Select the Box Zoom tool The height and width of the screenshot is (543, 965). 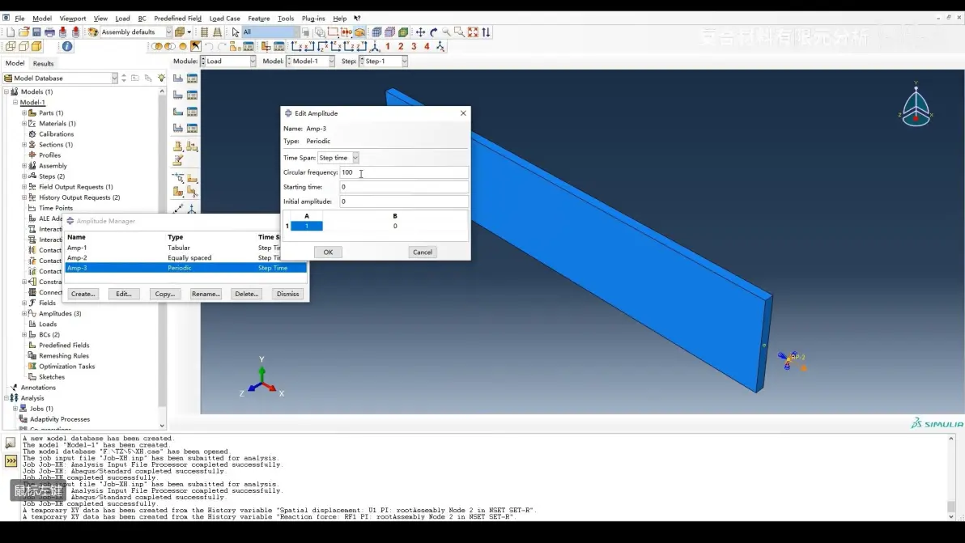[459, 32]
